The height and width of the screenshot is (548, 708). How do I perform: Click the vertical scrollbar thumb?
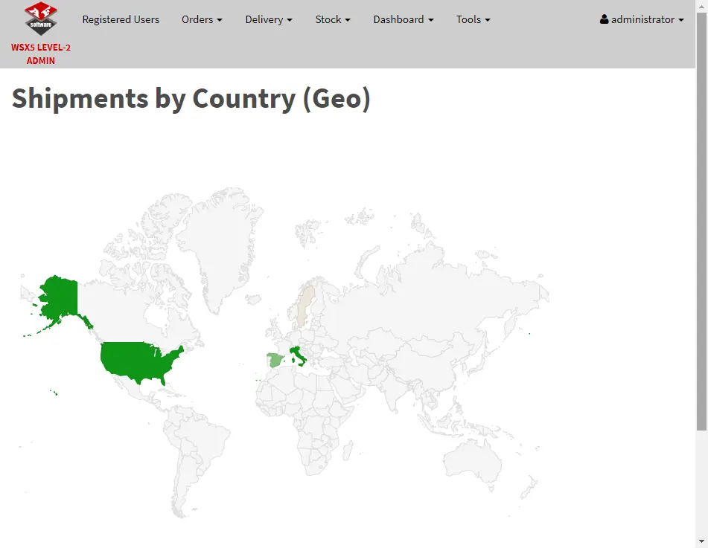coord(702,221)
